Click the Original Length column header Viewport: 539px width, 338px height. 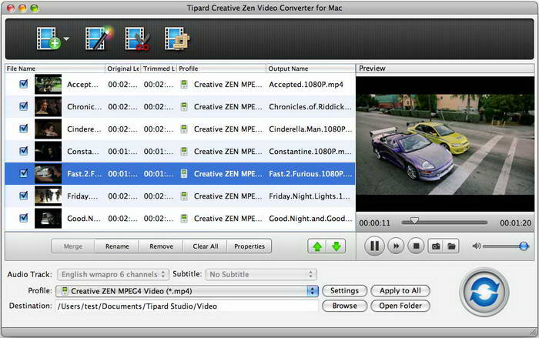tap(122, 69)
